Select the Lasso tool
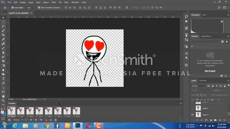Viewport: 230px width, 129px height. (x=3, y=26)
